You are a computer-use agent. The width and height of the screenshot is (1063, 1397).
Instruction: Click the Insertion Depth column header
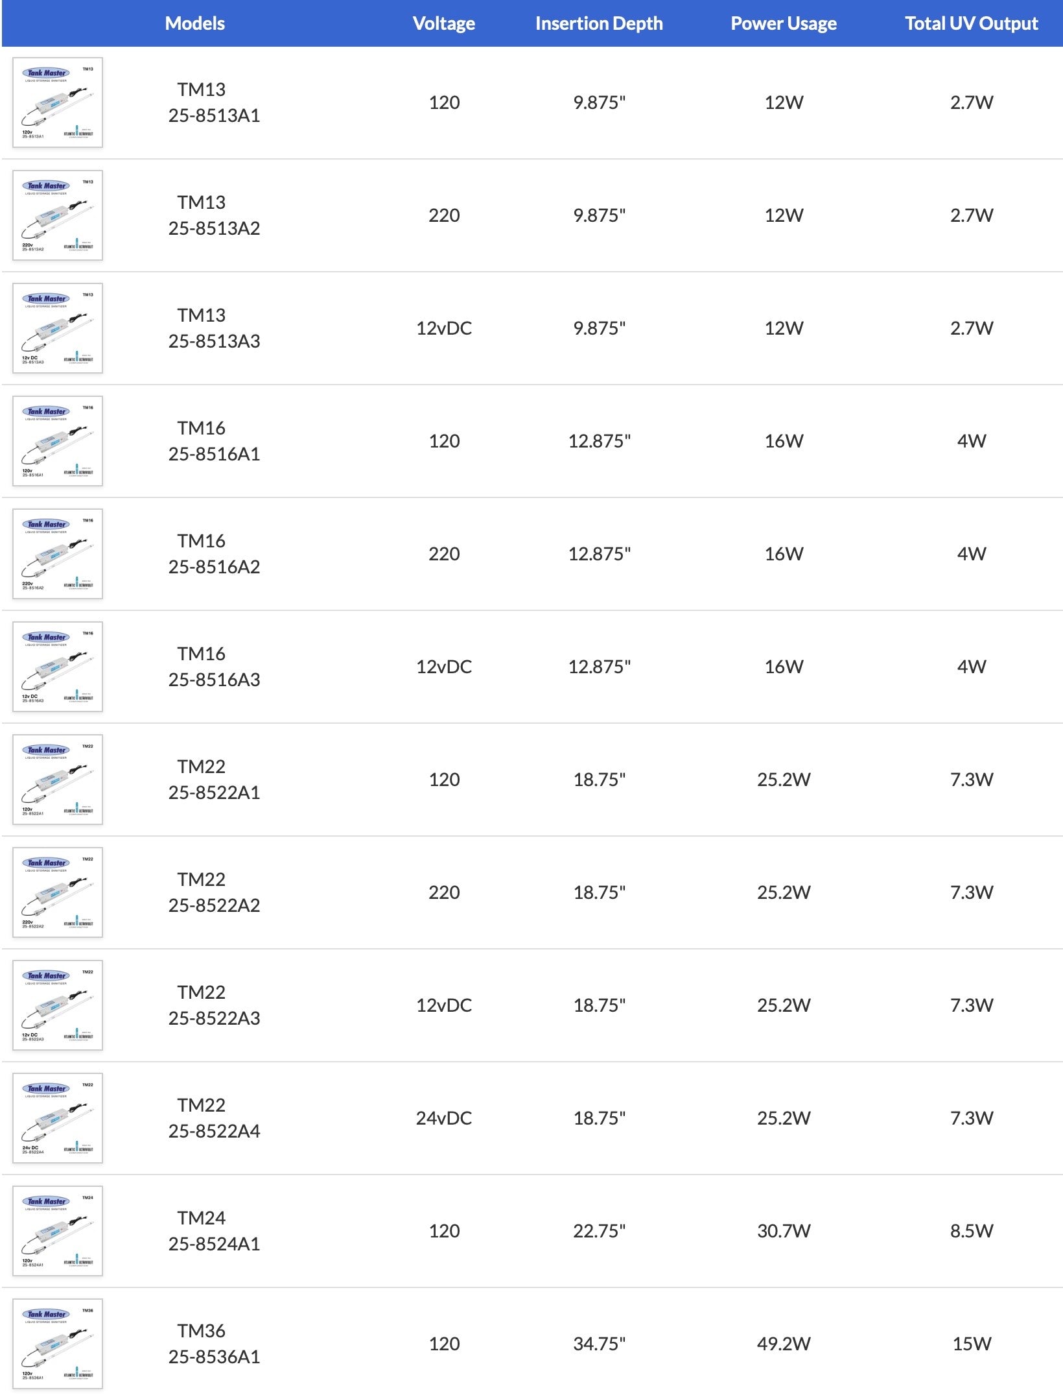(x=599, y=23)
